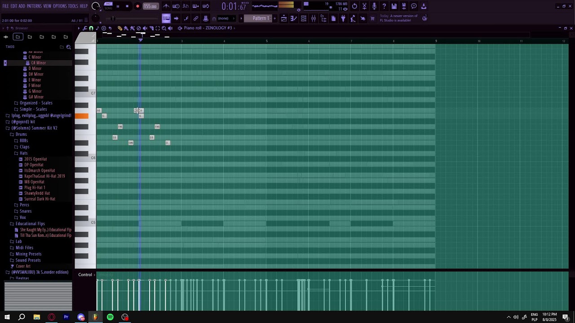Select the G# Minor scale item
The height and width of the screenshot is (323, 575).
pyautogui.click(x=36, y=97)
